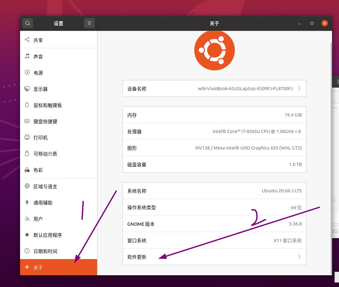This screenshot has width=339, height=287.
Task: Open the 显示器 settings panel
Action: pyautogui.click(x=59, y=89)
